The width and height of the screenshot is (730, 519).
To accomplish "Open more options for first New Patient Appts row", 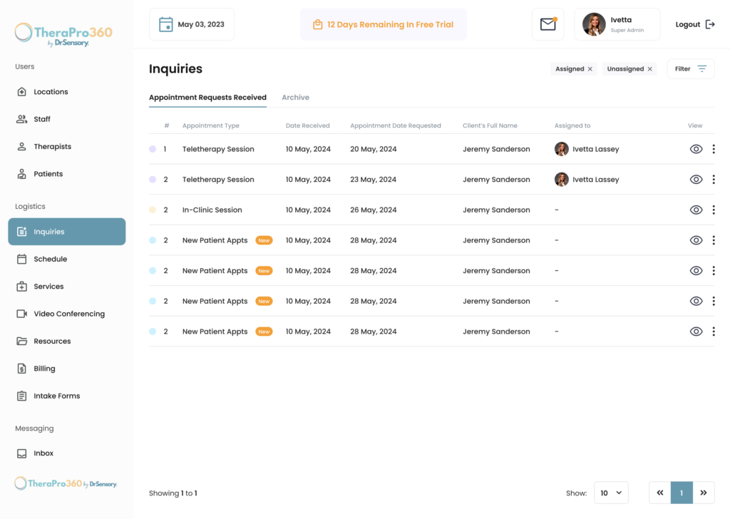I will pos(714,240).
